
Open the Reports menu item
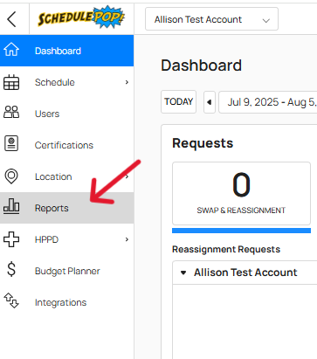click(x=67, y=208)
